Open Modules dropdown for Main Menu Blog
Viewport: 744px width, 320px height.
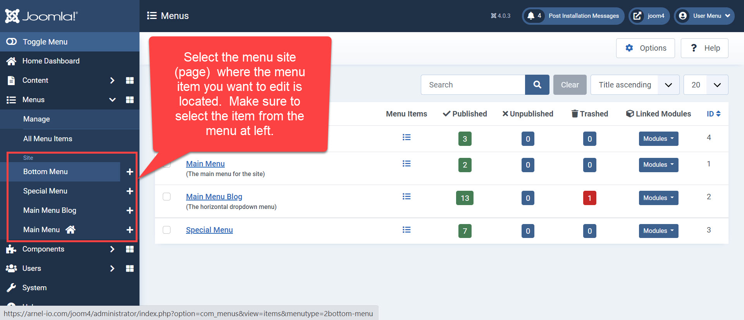coord(658,198)
